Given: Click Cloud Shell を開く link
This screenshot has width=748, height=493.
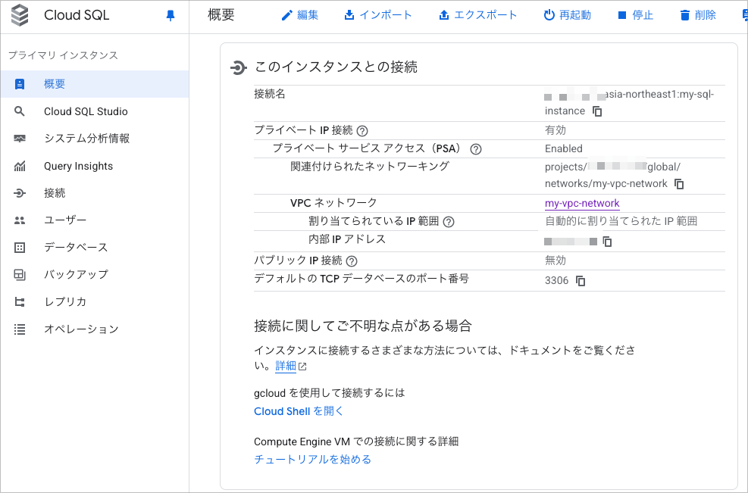Looking at the screenshot, I should pyautogui.click(x=299, y=411).
